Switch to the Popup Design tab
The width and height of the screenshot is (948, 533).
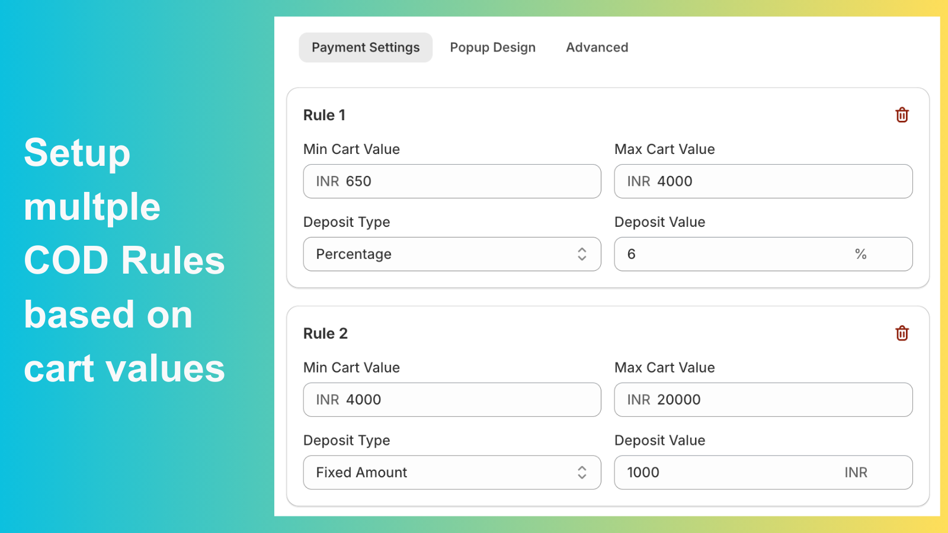pyautogui.click(x=493, y=47)
